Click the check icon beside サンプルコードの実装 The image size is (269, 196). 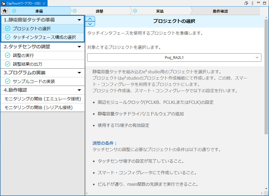(x=8, y=81)
